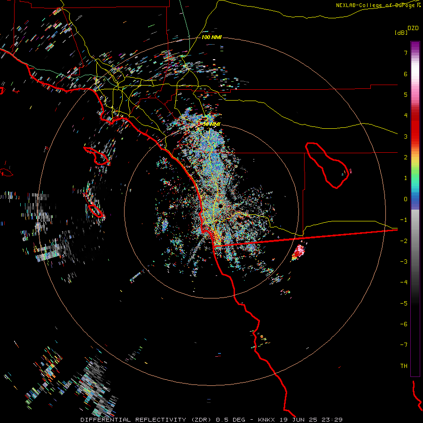Click the -5 value on the color scale
Viewport: 423px width, 423px height.
[x=404, y=304]
